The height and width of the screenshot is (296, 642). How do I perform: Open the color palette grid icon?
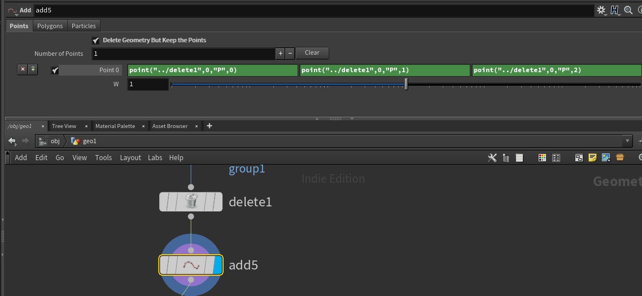(542, 158)
